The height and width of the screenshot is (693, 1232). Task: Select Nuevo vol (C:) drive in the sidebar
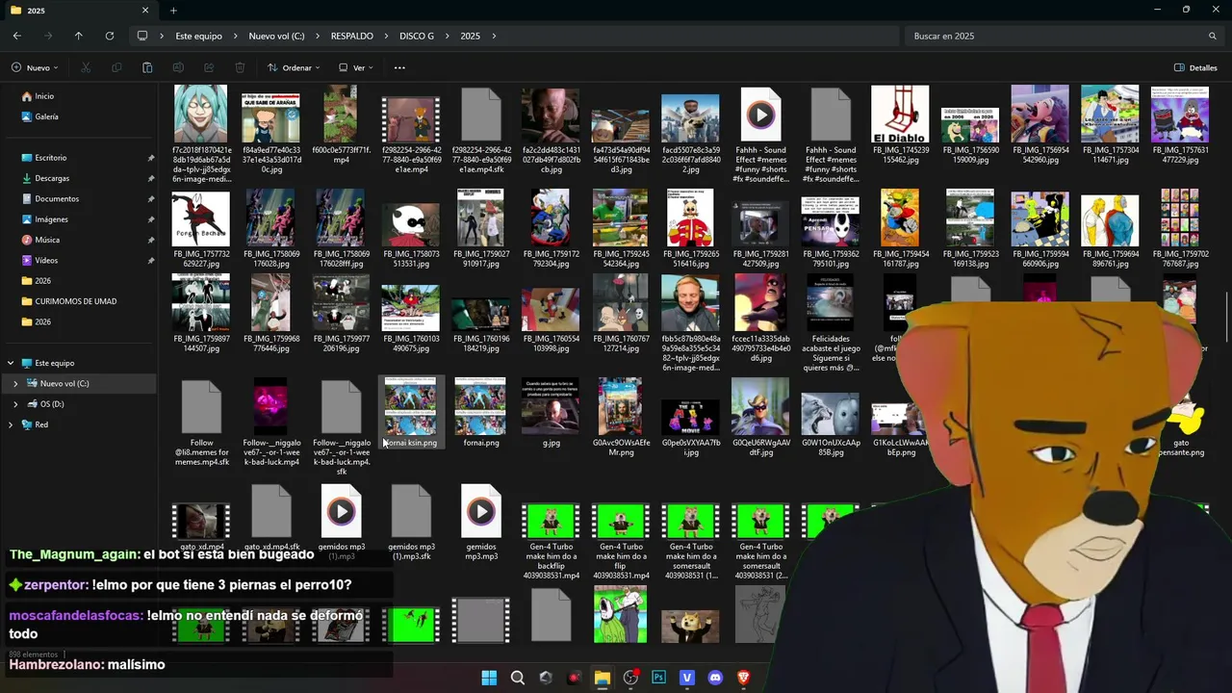(x=64, y=384)
